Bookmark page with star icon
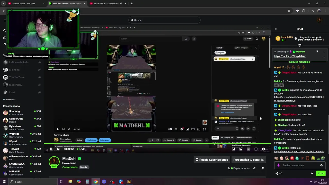This screenshot has height=185, width=329. [289, 11]
